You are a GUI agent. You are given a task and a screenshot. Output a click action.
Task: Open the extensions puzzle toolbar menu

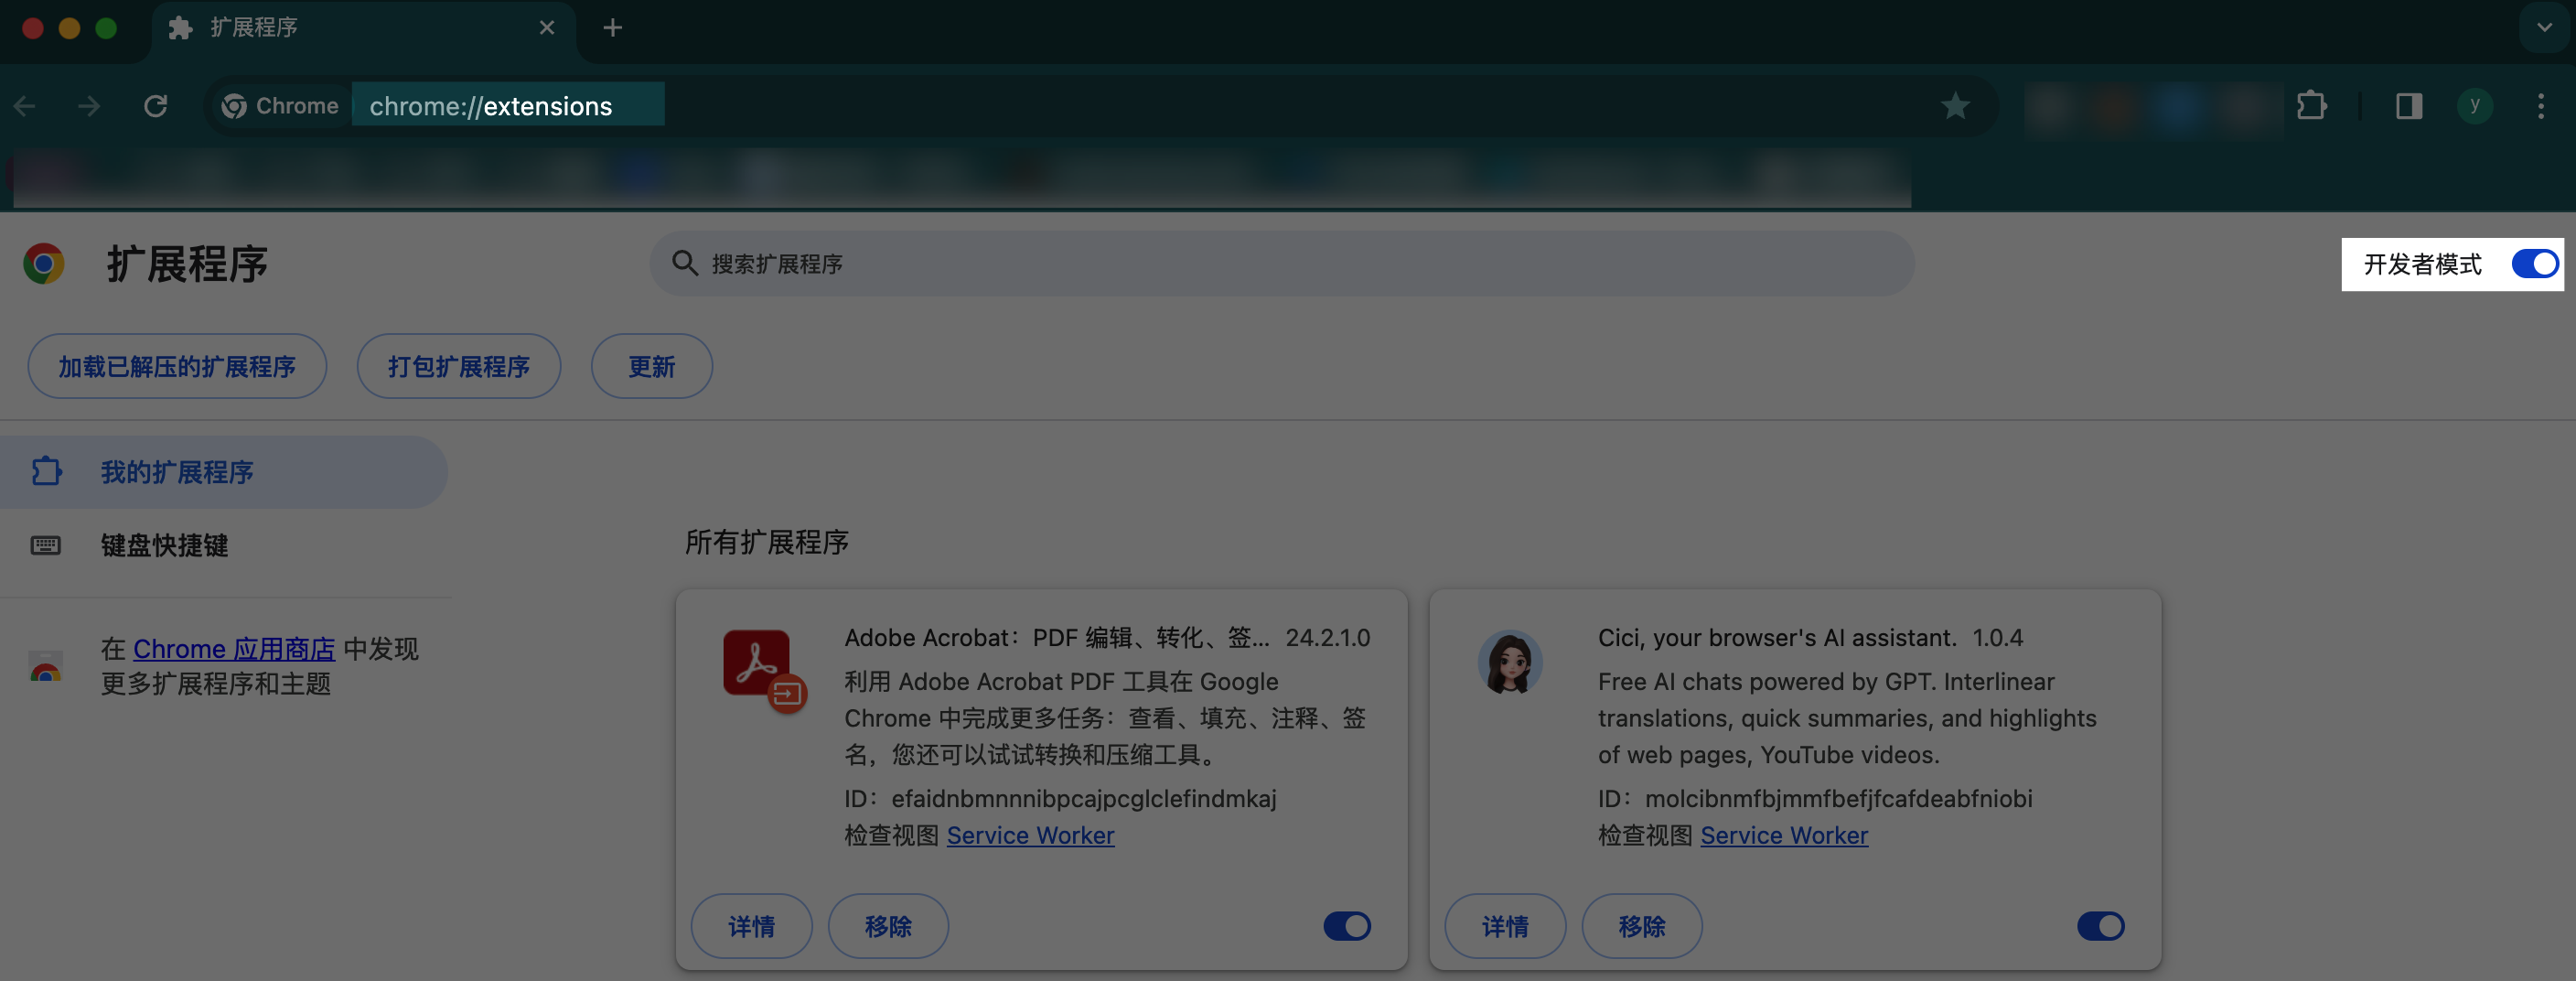click(x=2311, y=105)
